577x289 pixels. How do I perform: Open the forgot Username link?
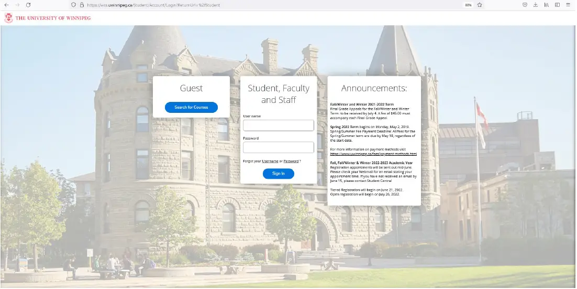270,161
